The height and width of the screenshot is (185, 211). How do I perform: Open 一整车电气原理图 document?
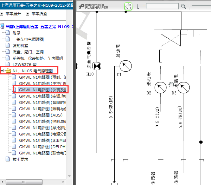pyautogui.click(x=28, y=39)
